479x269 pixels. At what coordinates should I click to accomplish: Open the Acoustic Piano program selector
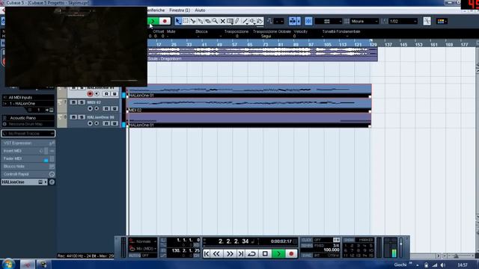[28, 118]
